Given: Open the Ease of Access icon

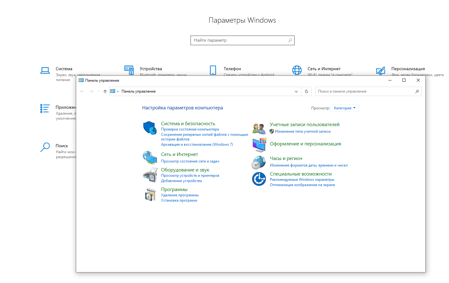Looking at the screenshot, I should point(259,179).
